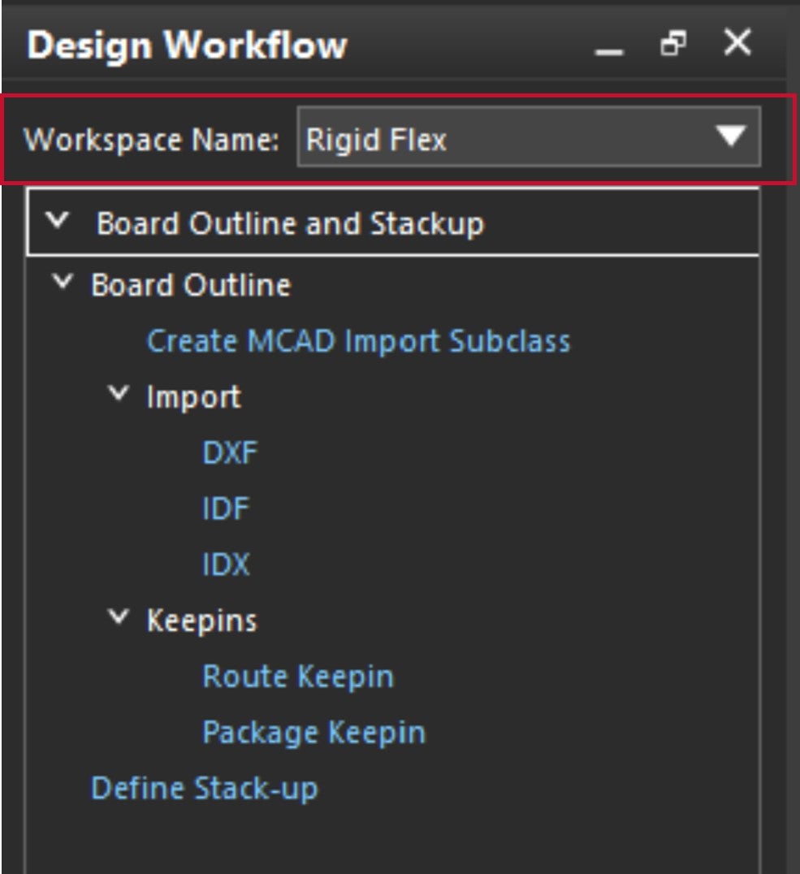Image resolution: width=800 pixels, height=874 pixels.
Task: Collapse the Board Outline tree node
Action: pyautogui.click(x=63, y=282)
